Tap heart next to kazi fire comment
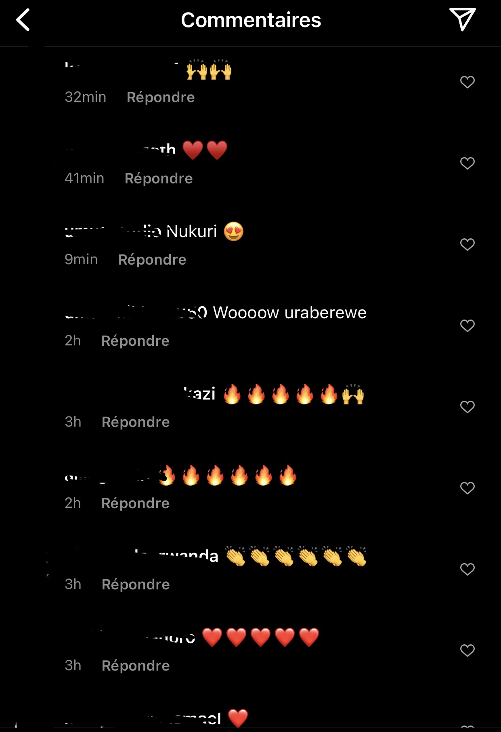This screenshot has height=732, width=501. 467,407
